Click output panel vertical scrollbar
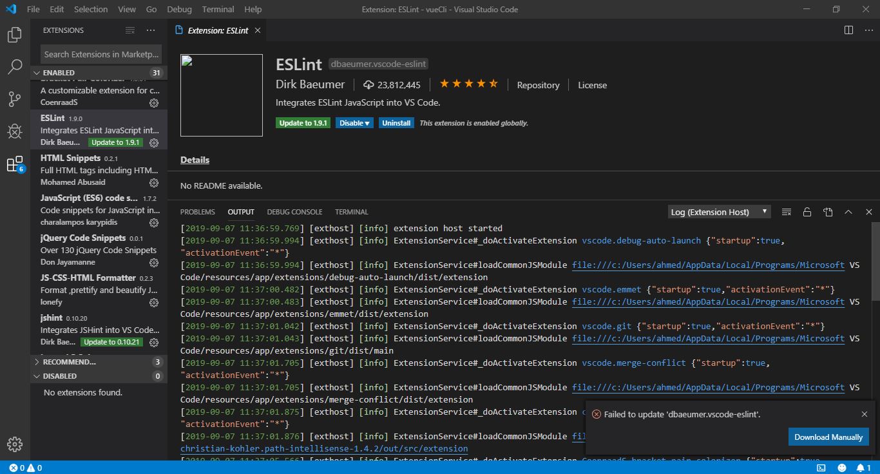Viewport: 880px width, 474px height. (x=875, y=261)
